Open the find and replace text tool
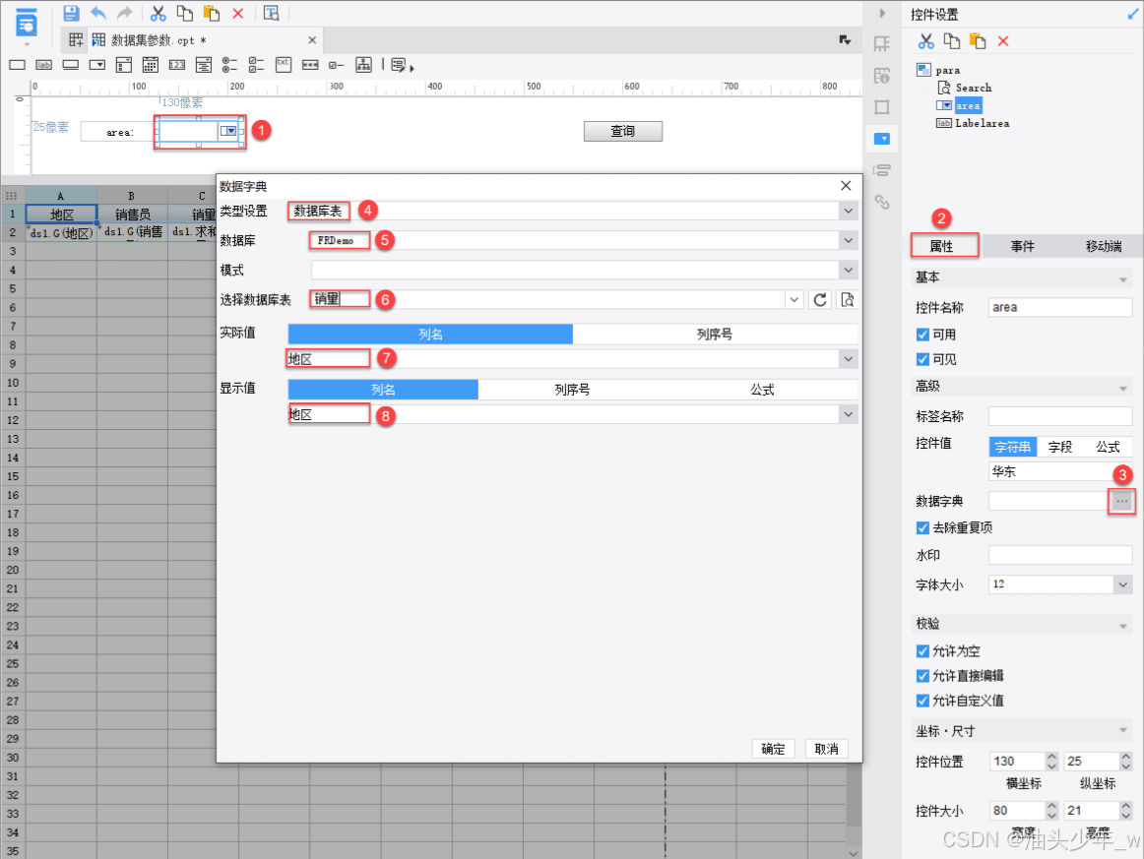The image size is (1144, 859). (272, 13)
